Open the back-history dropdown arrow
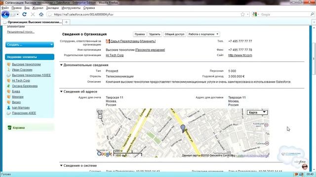 [18, 14]
